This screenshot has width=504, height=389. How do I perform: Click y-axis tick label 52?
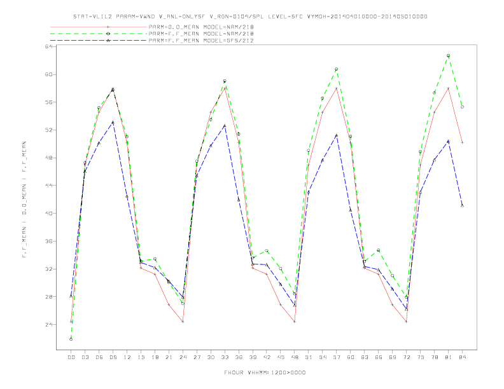pyautogui.click(x=49, y=130)
